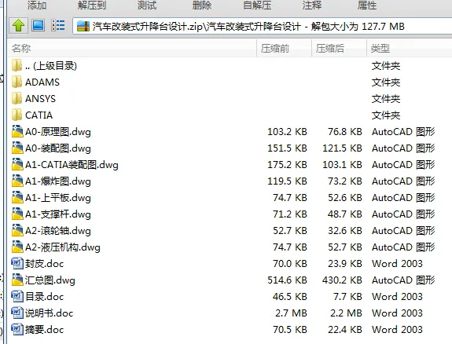Click the 添加 toolbar button
This screenshot has width=452, height=344.
pos(37,5)
